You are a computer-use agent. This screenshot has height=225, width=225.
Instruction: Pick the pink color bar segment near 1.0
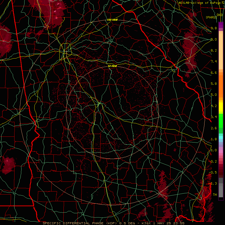click(x=221, y=151)
